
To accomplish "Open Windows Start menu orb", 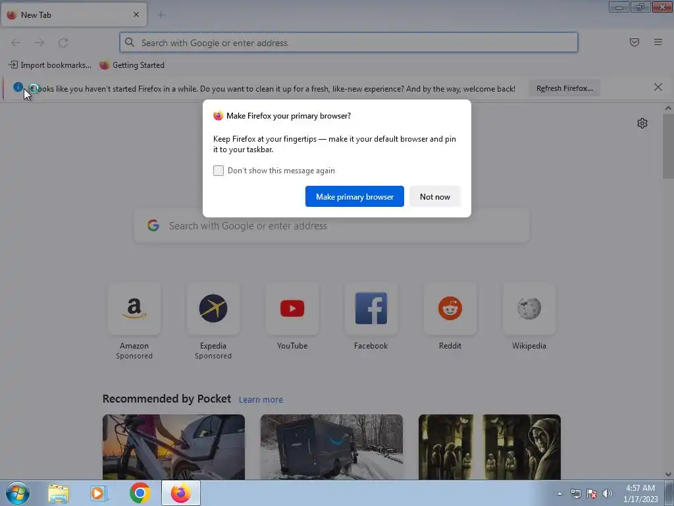I will 18,493.
